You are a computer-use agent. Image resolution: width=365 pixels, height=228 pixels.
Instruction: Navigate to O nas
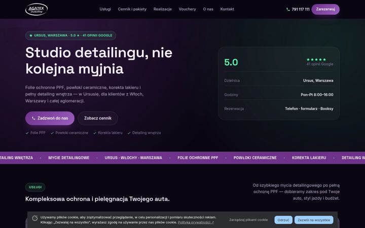click(208, 9)
